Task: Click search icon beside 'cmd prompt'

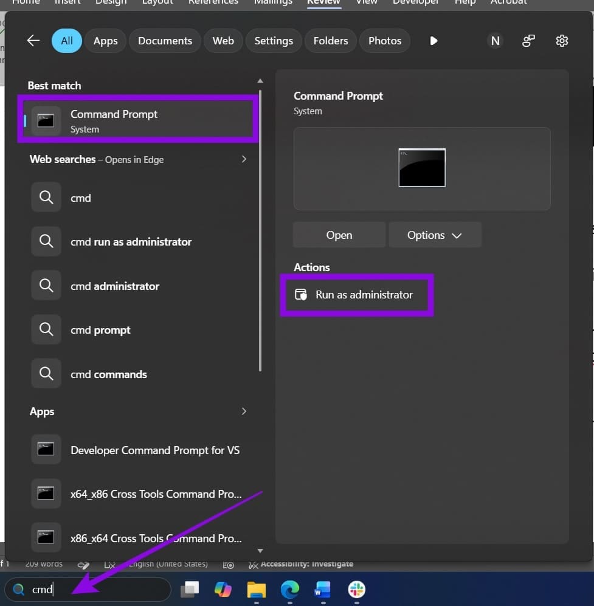Action: pyautogui.click(x=46, y=329)
